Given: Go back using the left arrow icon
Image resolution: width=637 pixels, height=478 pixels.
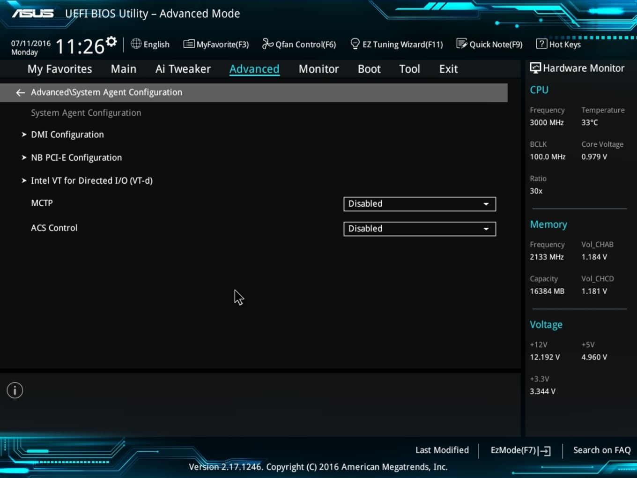Looking at the screenshot, I should pyautogui.click(x=20, y=92).
